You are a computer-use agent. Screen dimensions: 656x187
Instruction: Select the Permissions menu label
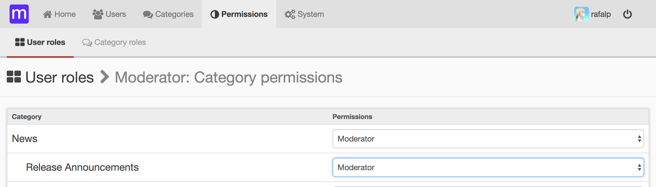click(x=244, y=14)
